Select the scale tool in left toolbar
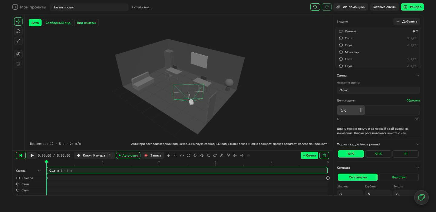The height and width of the screenshot is (212, 436). [18, 41]
